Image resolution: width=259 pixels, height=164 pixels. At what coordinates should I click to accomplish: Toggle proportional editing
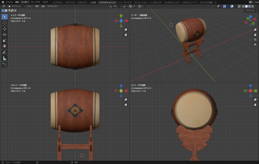pos(140,6)
